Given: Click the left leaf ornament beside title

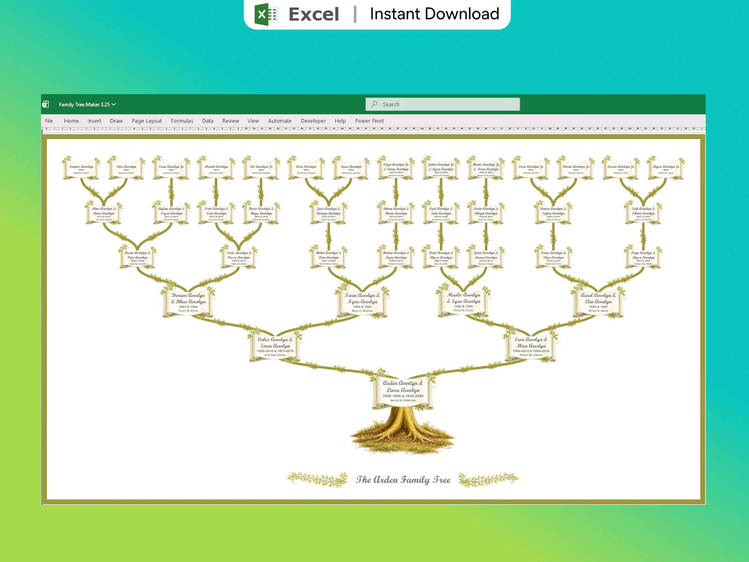Looking at the screenshot, I should click(x=317, y=479).
